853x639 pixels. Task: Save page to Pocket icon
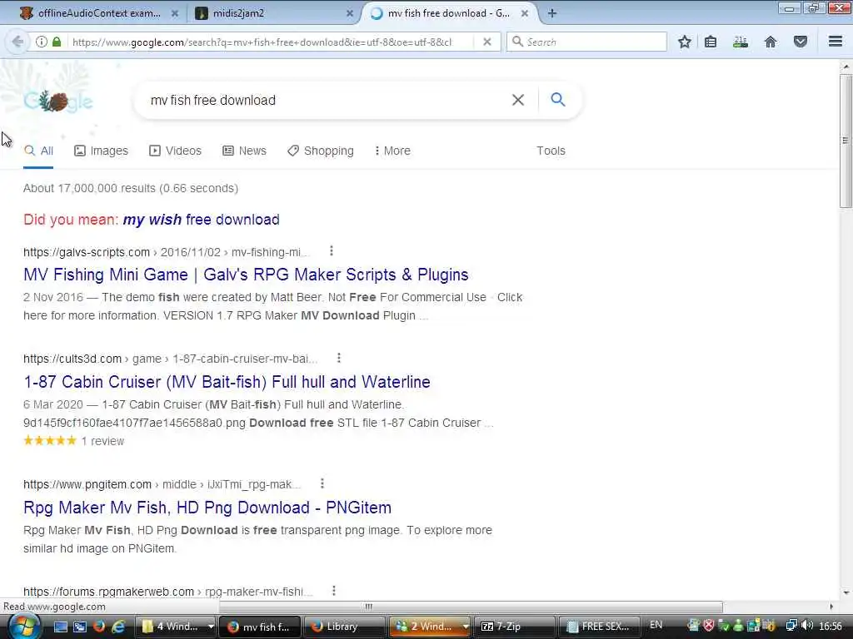pyautogui.click(x=801, y=42)
